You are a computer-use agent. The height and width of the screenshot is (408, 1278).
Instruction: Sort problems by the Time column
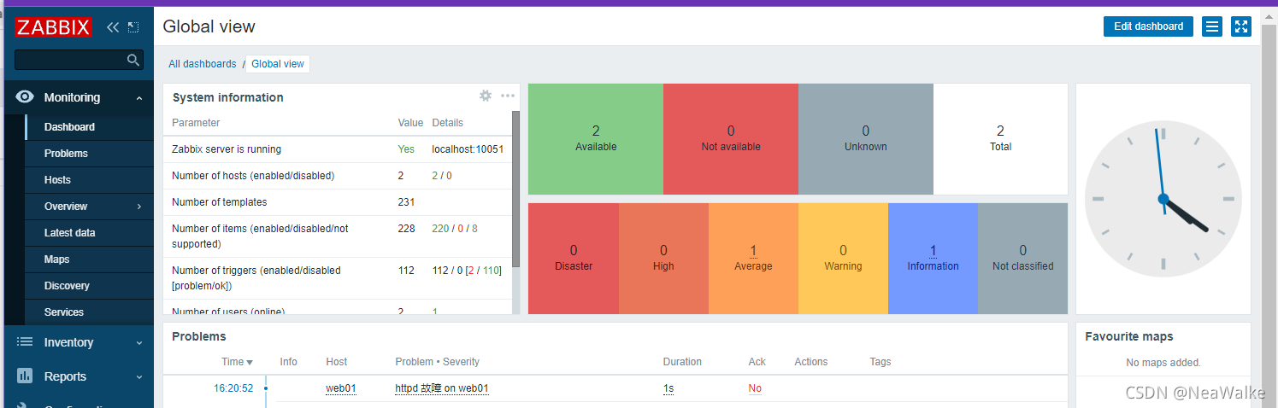[237, 362]
